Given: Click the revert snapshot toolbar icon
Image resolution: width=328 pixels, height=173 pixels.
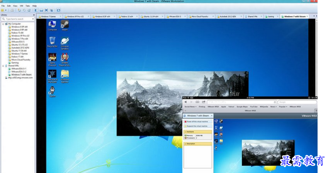Looking at the screenshot, I should click(x=24, y=10).
